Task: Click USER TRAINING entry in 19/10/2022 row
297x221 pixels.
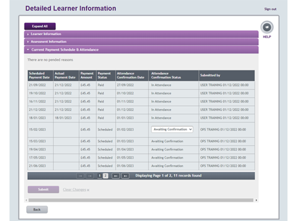Action: tap(225, 93)
